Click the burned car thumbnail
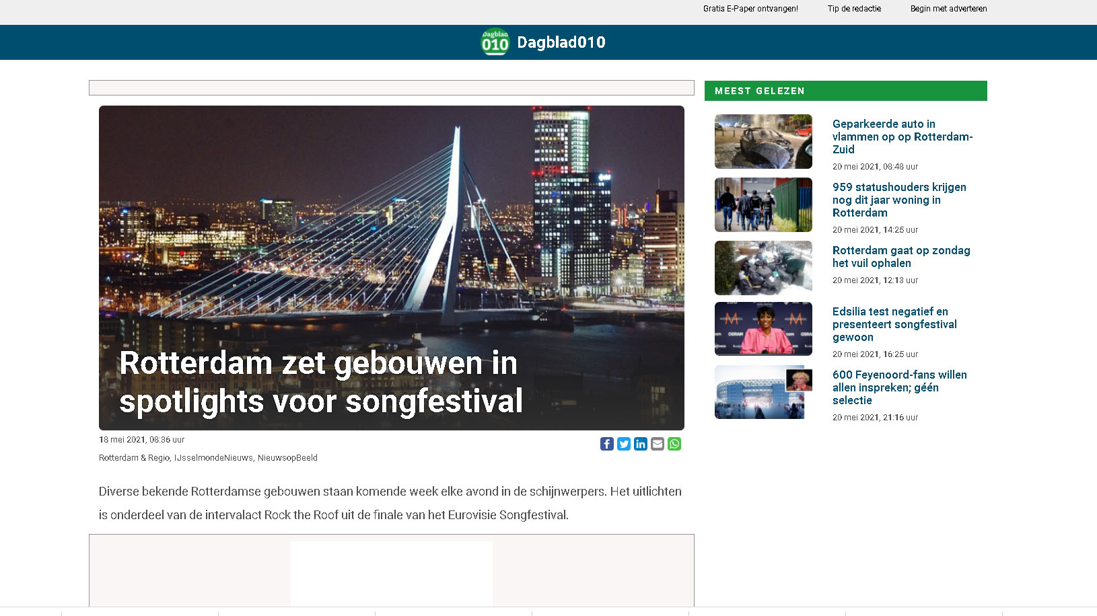The width and height of the screenshot is (1097, 616). point(763,141)
